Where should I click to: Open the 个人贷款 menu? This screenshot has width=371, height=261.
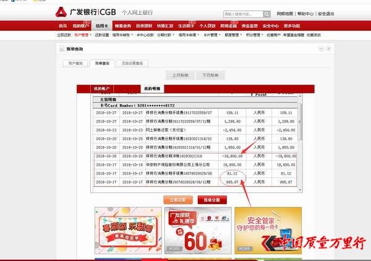(208, 26)
